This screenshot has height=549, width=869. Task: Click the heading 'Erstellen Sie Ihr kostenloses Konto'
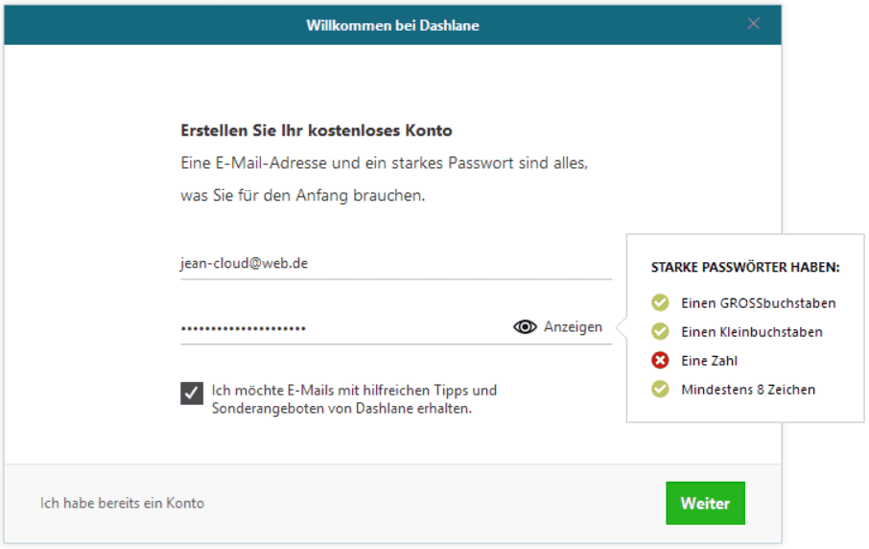317,131
